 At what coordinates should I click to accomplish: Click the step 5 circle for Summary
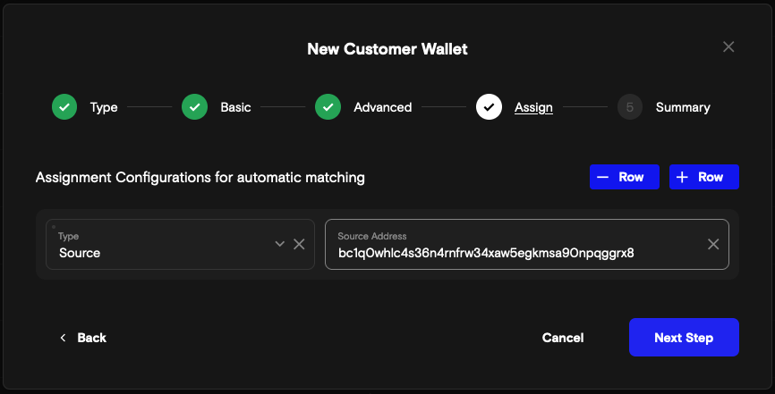[630, 107]
